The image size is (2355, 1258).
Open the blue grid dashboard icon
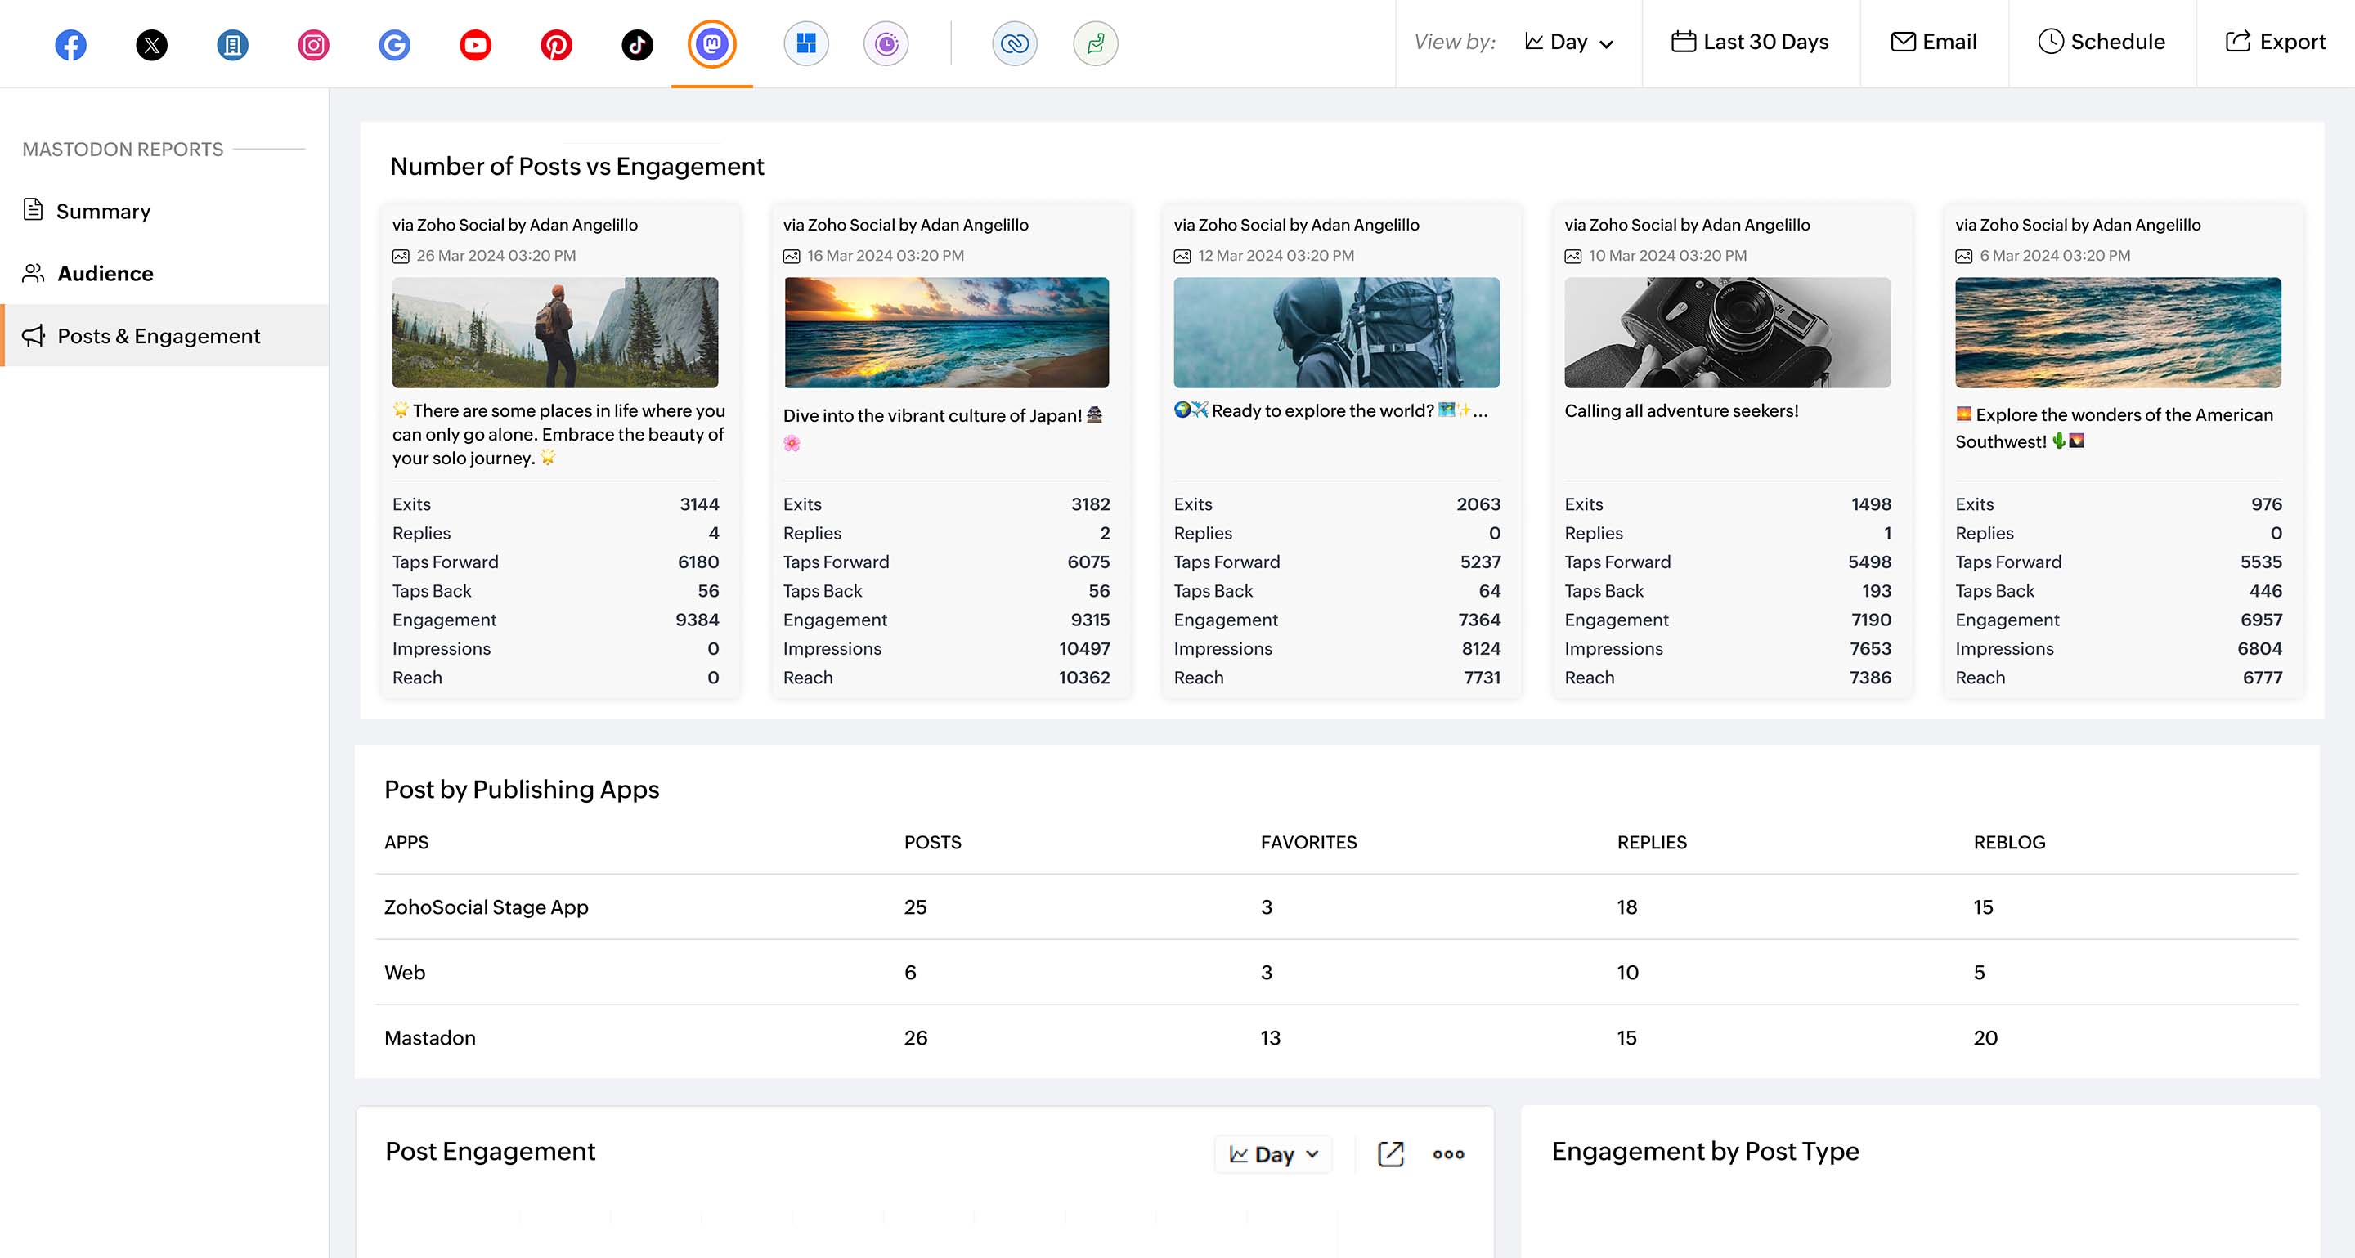[x=805, y=43]
